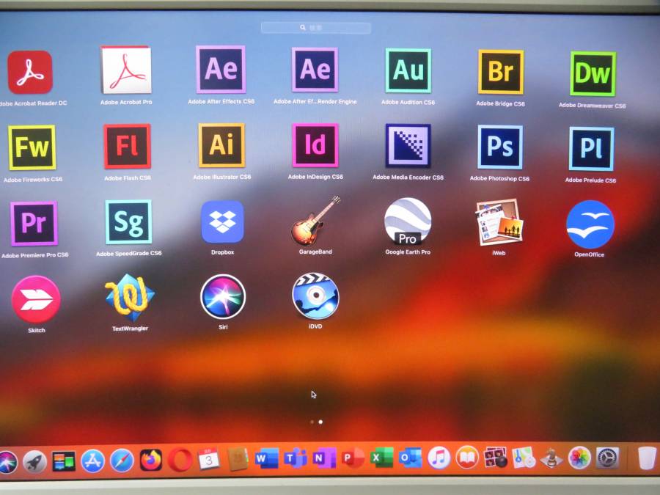Screen dimensions: 660x495
Task: Open the Trash in the Dock
Action: [647, 458]
